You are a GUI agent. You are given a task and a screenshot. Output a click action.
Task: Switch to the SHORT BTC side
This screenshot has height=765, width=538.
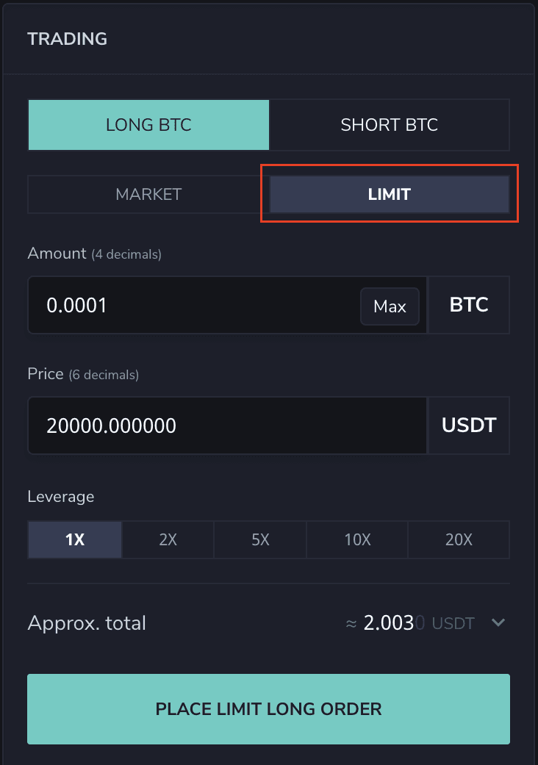[x=389, y=125]
